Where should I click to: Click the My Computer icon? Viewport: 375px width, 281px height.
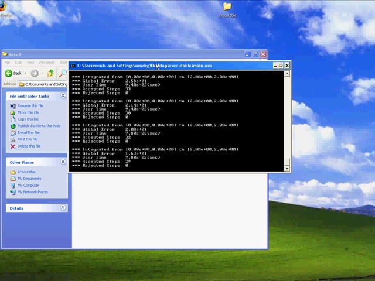[x=13, y=185]
